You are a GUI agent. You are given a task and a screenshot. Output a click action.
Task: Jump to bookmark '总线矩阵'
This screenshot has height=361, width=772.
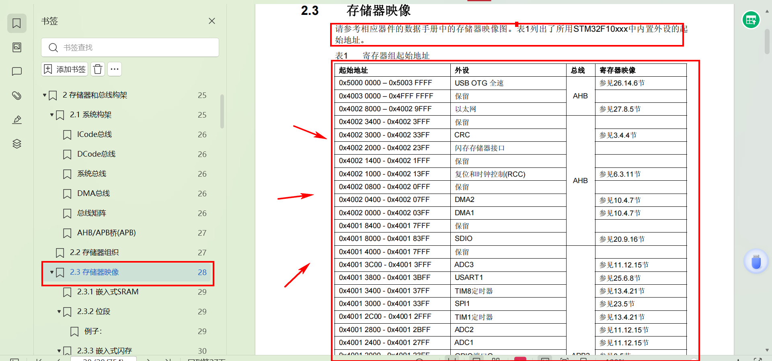click(x=92, y=213)
